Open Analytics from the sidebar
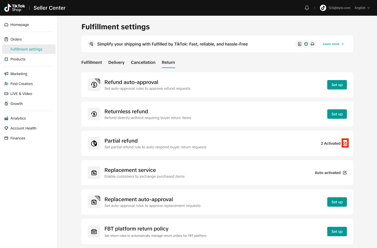 (x=18, y=118)
